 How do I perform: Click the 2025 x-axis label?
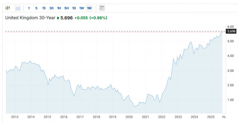pyautogui.click(x=211, y=117)
